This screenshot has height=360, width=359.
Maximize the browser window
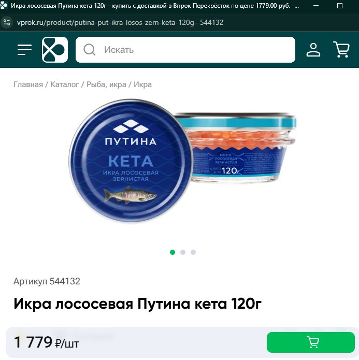tap(340, 6)
